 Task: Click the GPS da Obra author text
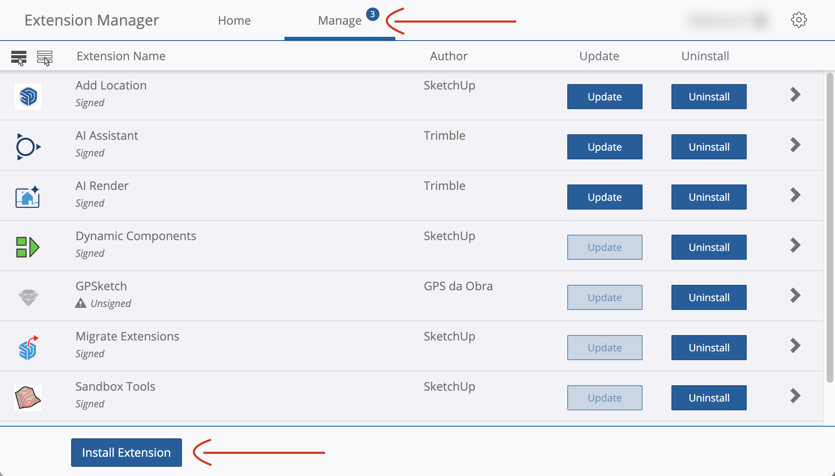(458, 286)
